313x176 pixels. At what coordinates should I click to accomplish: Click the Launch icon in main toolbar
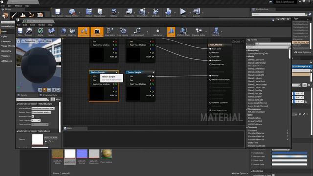click(196, 12)
